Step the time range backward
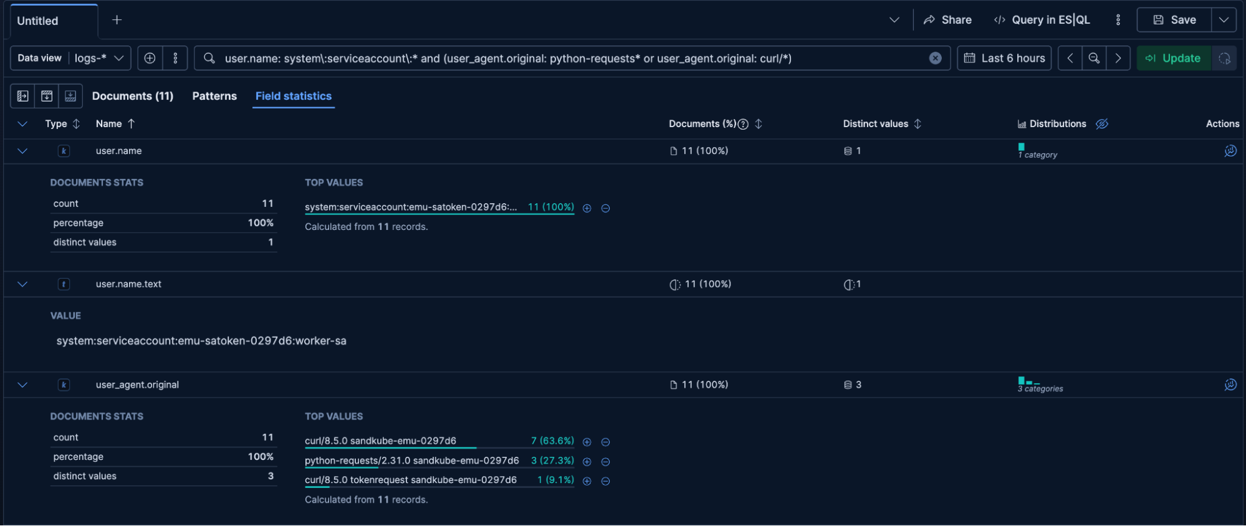The height and width of the screenshot is (526, 1246). 1070,58
